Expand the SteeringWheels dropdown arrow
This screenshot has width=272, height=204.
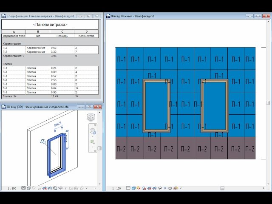point(93,136)
